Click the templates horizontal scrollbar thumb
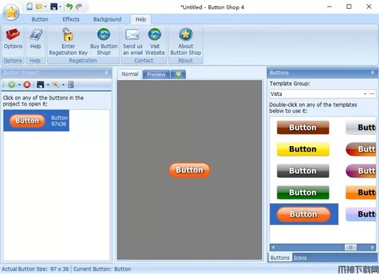 point(351,248)
